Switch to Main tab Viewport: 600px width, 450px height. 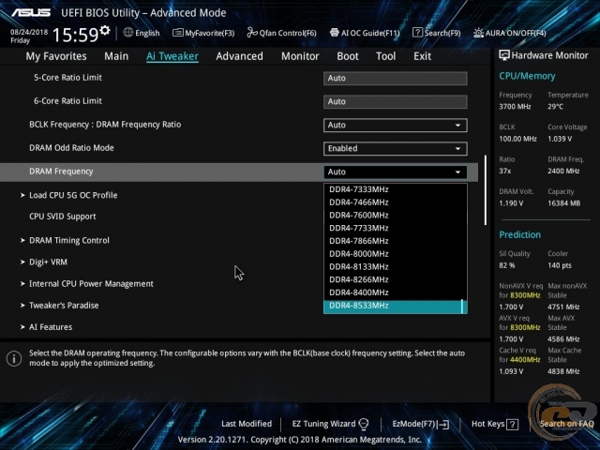(116, 56)
